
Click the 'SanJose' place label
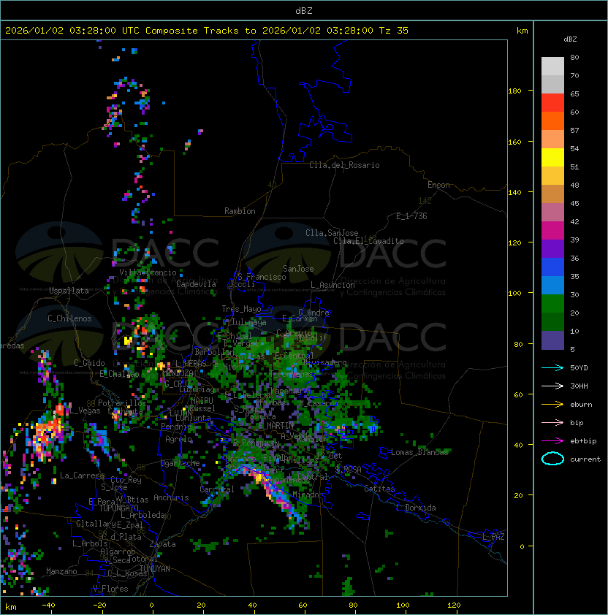(298, 269)
